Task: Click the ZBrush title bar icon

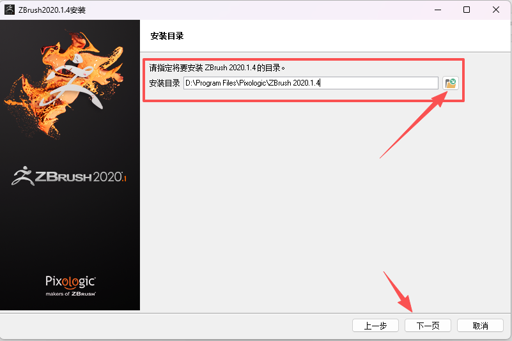Action: point(9,10)
